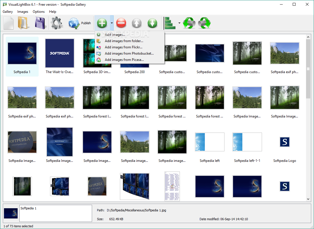Click the Softpedia 1 caption text field
This screenshot has width=314, height=229.
point(56,213)
